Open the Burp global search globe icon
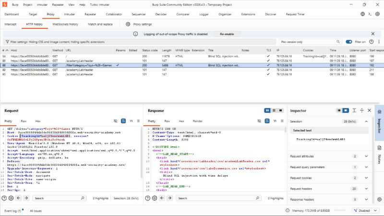 362,14
